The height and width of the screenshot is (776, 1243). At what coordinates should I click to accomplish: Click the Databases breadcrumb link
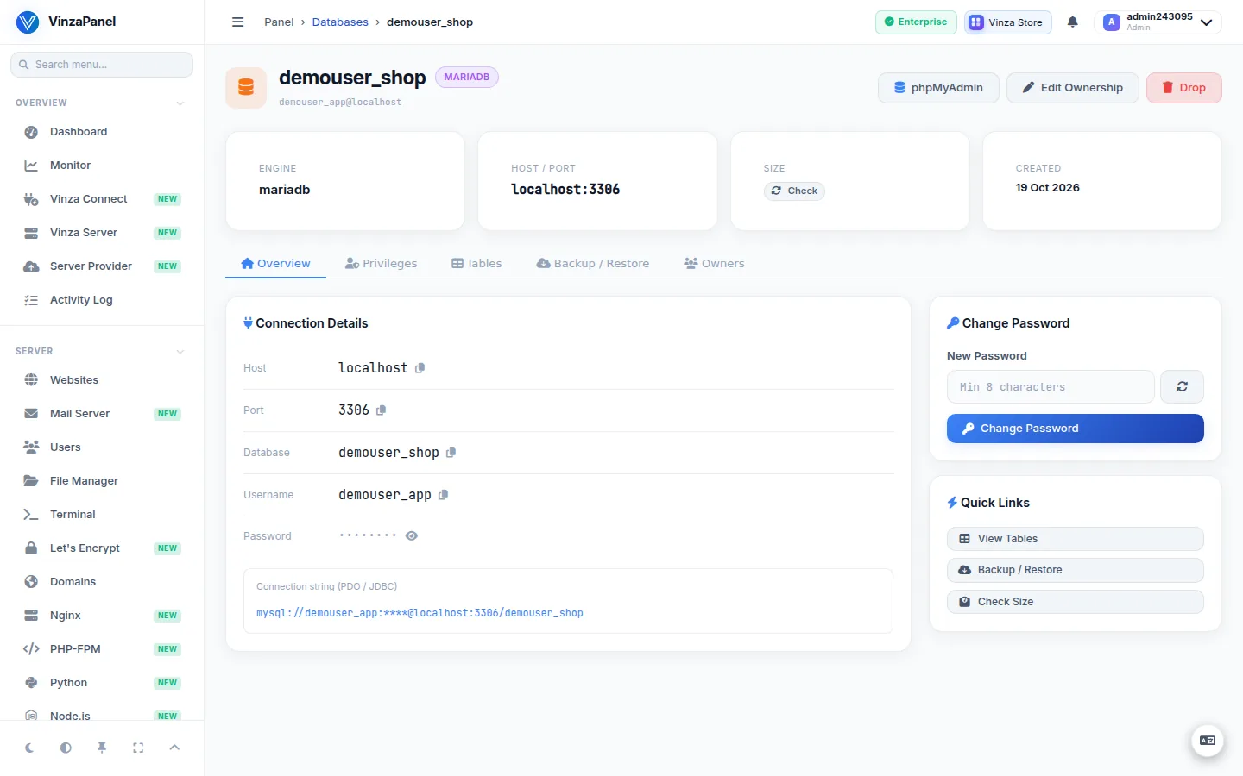click(x=340, y=22)
